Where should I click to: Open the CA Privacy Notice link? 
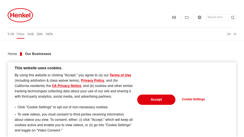point(66,86)
